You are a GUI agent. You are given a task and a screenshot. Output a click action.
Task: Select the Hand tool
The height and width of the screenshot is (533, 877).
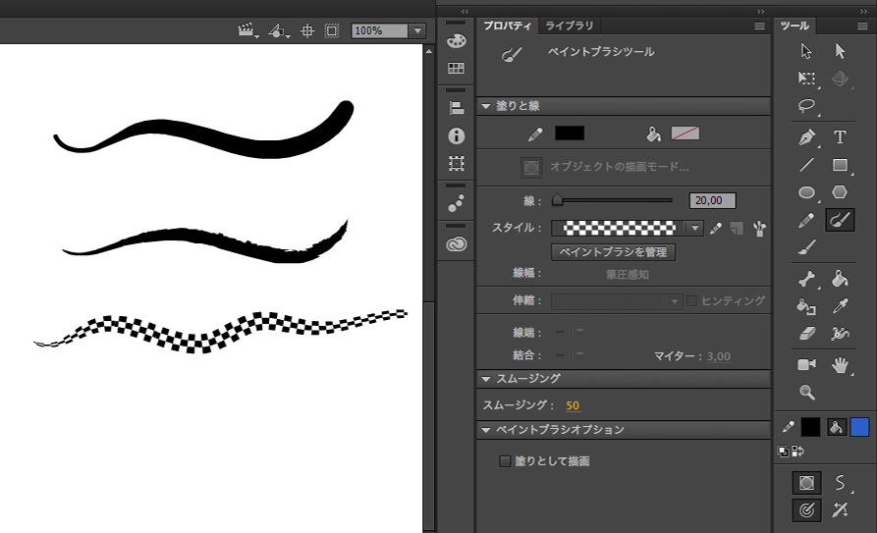(840, 365)
